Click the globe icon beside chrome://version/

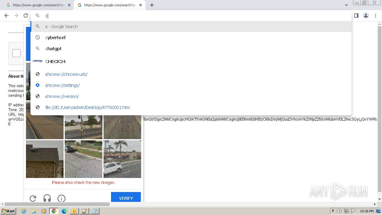(38, 96)
